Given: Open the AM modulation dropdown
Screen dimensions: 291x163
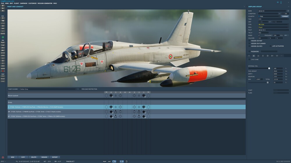Looking at the screenshot, I should (x=287, y=35).
